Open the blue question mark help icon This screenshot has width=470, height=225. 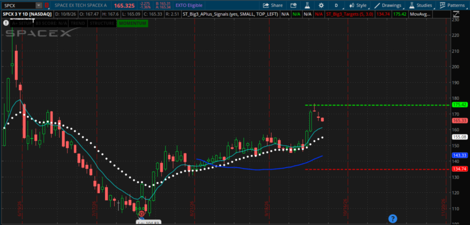pyautogui.click(x=393, y=219)
